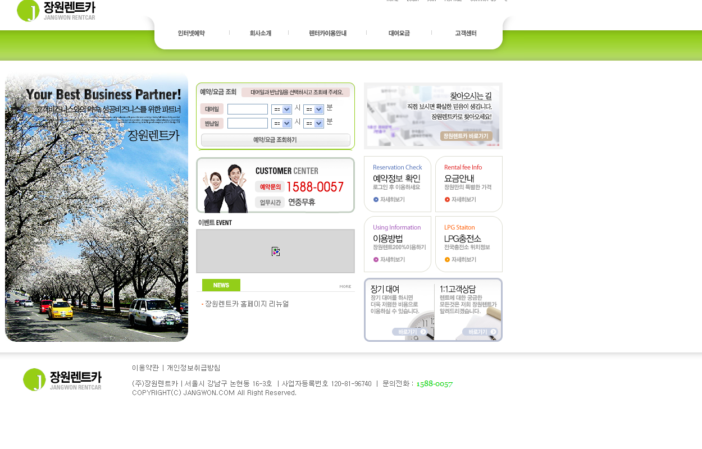Click 자세히보기 under 예약정보 확인
The height and width of the screenshot is (449, 702).
pos(389,199)
